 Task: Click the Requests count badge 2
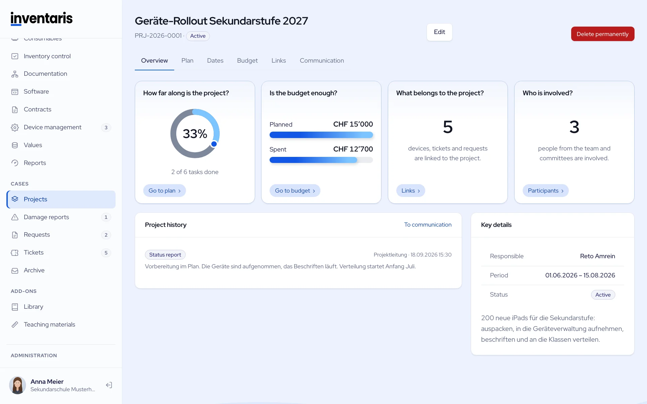[x=106, y=235]
